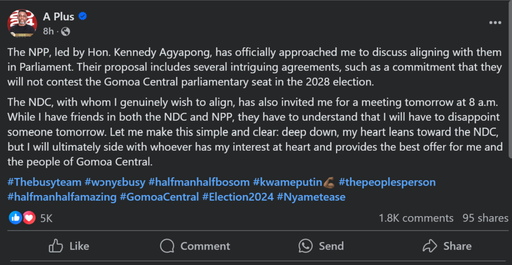
Task: Click the public globe privacy icon
Action: pos(65,31)
